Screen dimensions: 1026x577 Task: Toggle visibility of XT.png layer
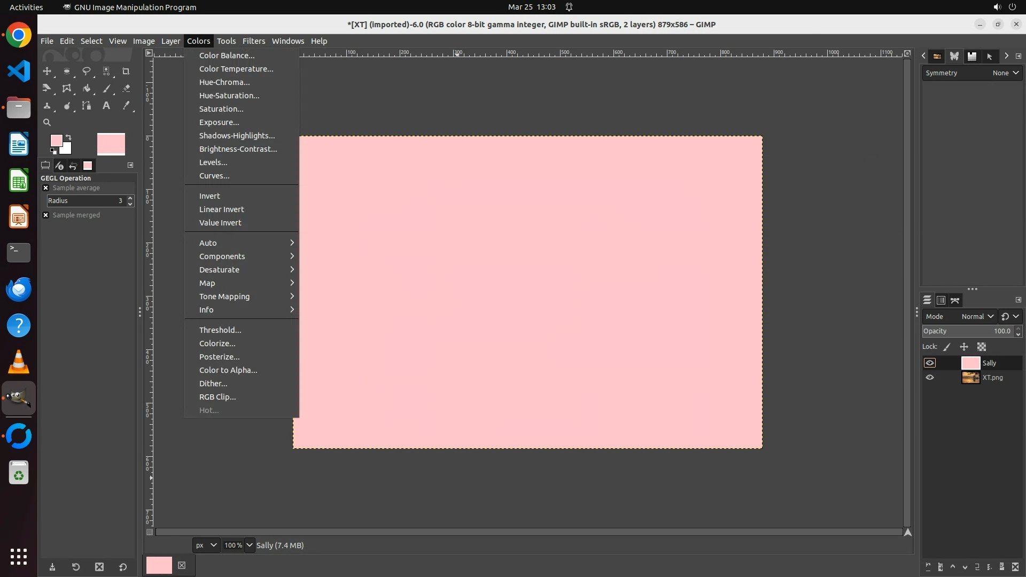point(930,377)
